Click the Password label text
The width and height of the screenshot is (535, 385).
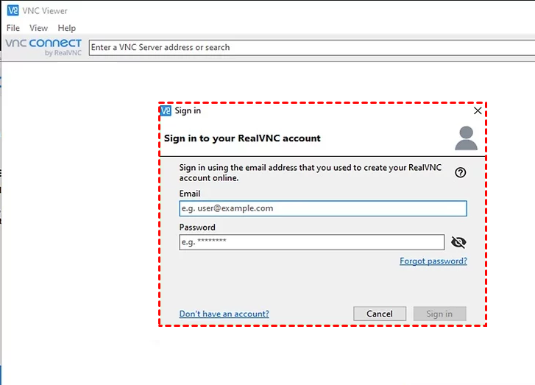pyautogui.click(x=197, y=227)
